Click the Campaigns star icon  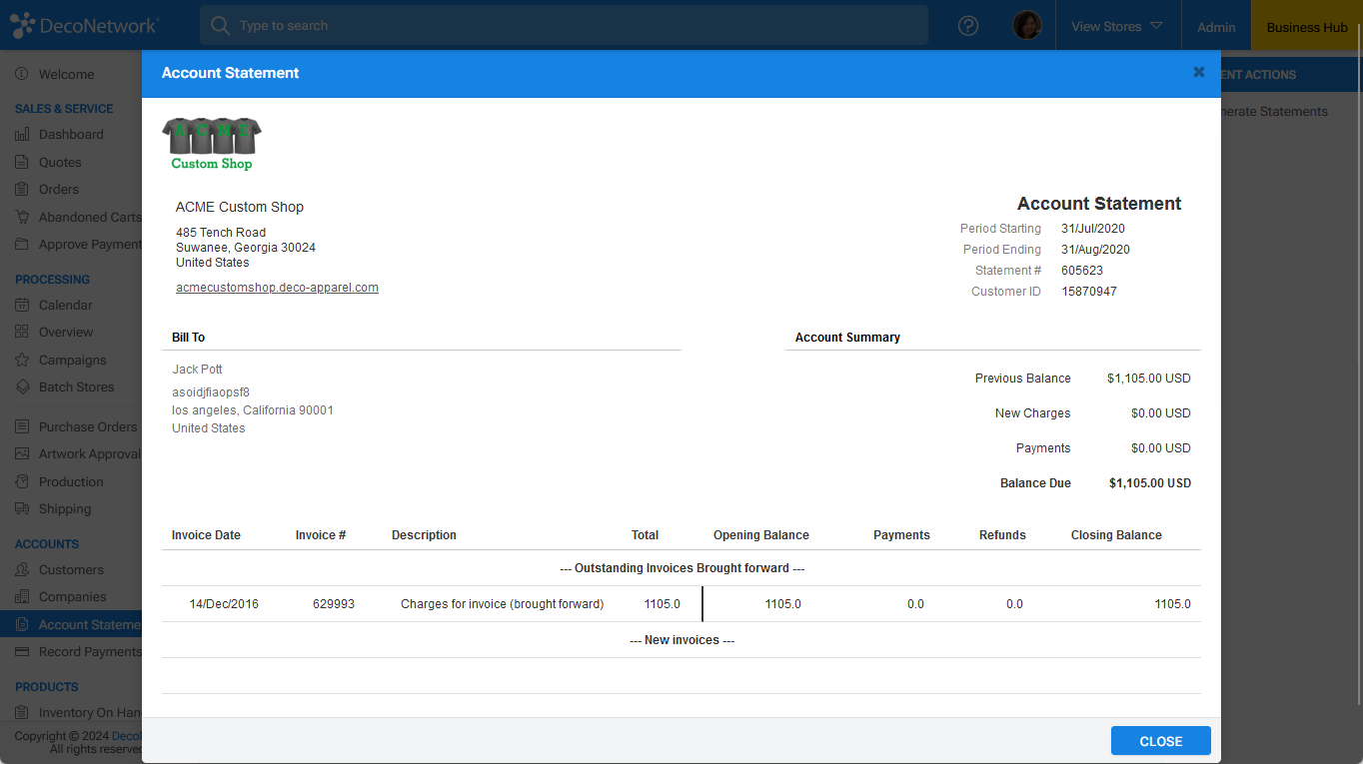pos(22,361)
